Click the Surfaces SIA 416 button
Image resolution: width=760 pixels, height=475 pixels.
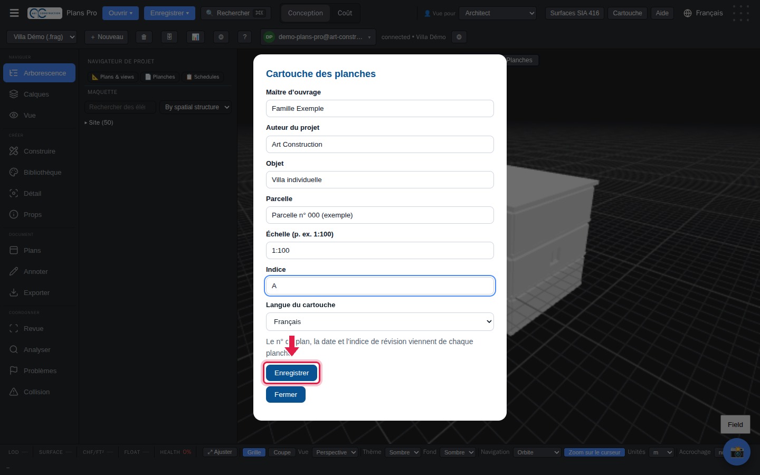(575, 13)
